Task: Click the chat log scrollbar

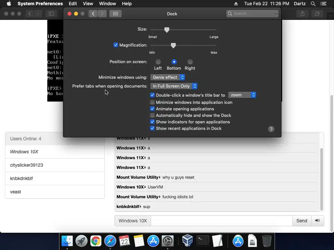Action: (x=321, y=179)
